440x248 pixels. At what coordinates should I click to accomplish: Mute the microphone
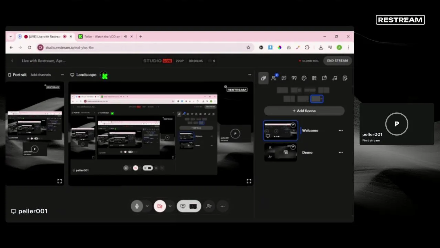137,206
